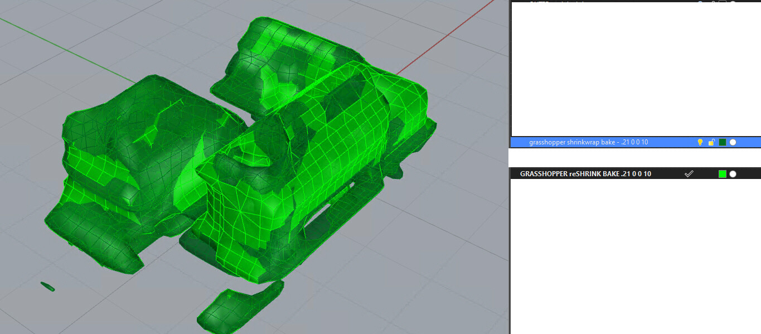Click the checkmark beside GRASSHOPPER reSHRINK BAKE
761x334 pixels.
click(x=689, y=173)
